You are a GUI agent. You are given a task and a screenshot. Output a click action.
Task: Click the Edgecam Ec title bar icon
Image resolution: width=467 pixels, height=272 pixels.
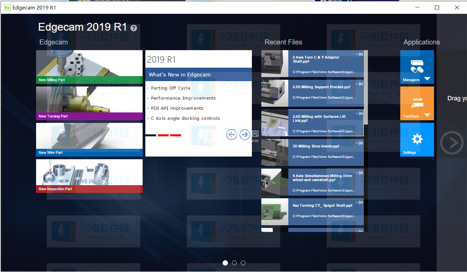[7, 7]
